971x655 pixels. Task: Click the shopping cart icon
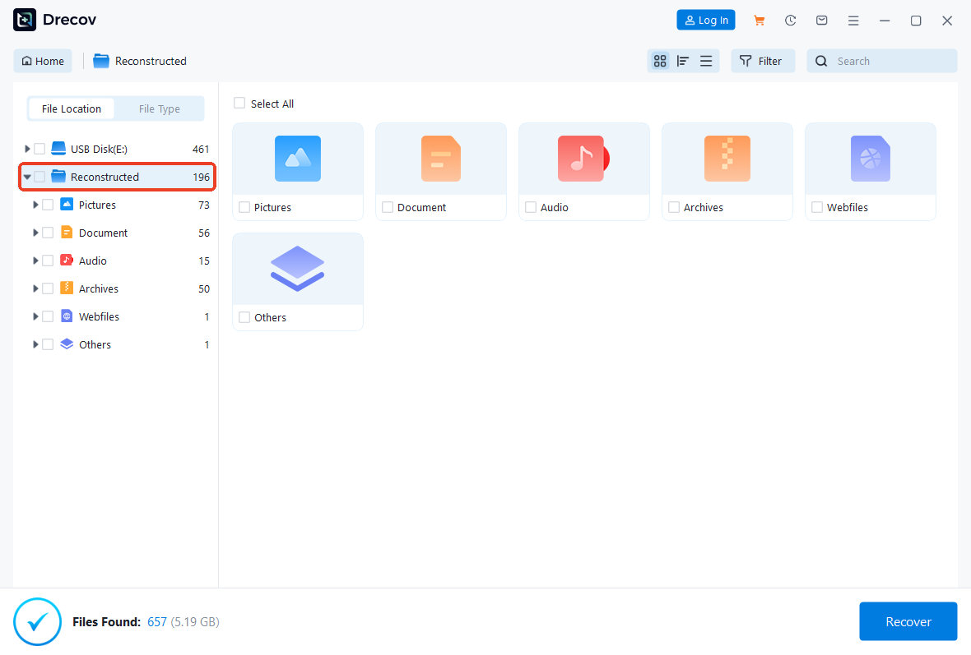tap(759, 21)
